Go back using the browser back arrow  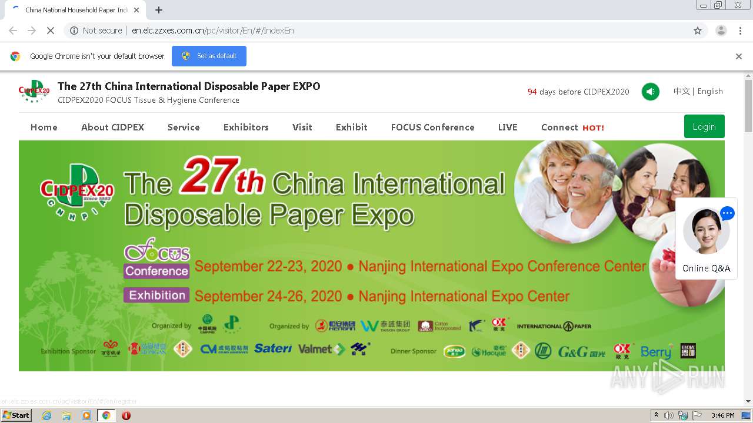[13, 31]
